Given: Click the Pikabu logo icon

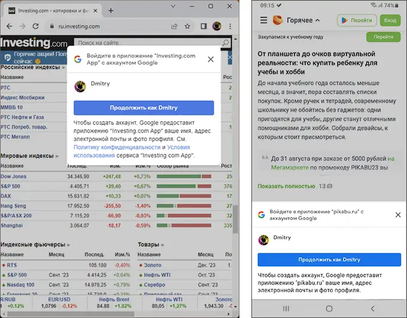Looking at the screenshot, I should pyautogui.click(x=278, y=20).
